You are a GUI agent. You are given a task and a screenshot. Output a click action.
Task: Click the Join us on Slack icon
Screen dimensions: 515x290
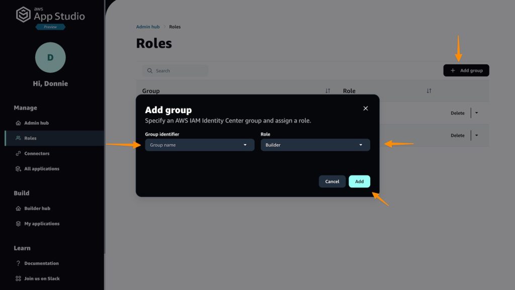point(19,278)
